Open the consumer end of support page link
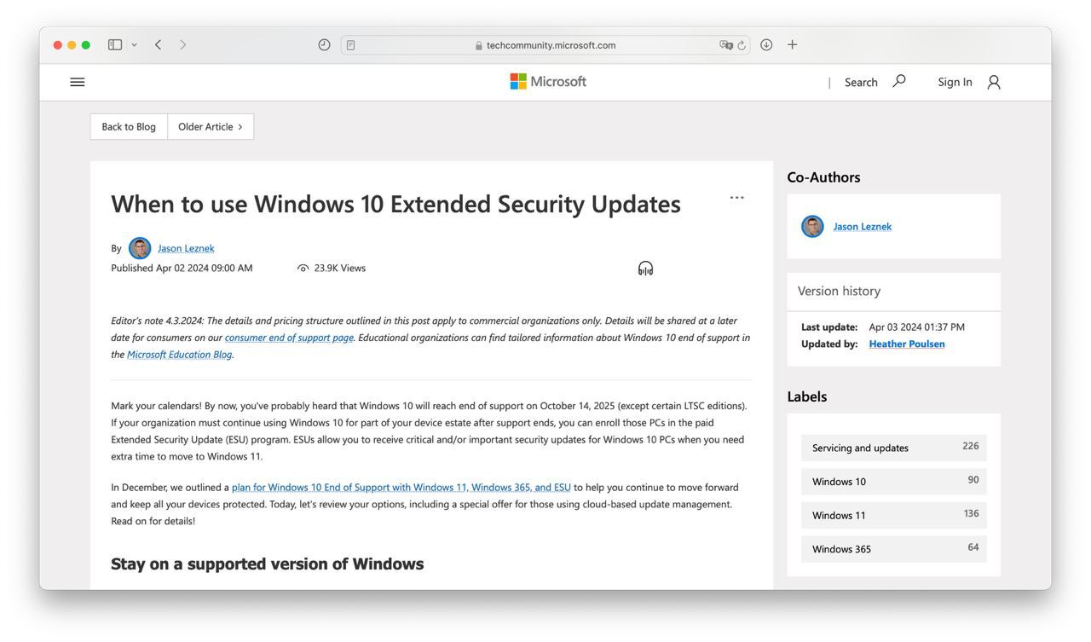This screenshot has width=1091, height=642. point(289,338)
